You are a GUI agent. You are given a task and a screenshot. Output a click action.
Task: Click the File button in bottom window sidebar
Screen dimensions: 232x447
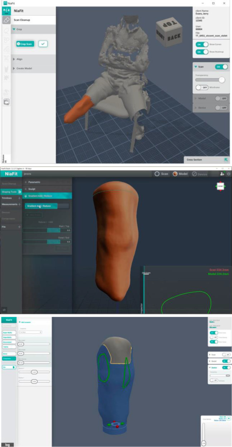click(x=9, y=367)
